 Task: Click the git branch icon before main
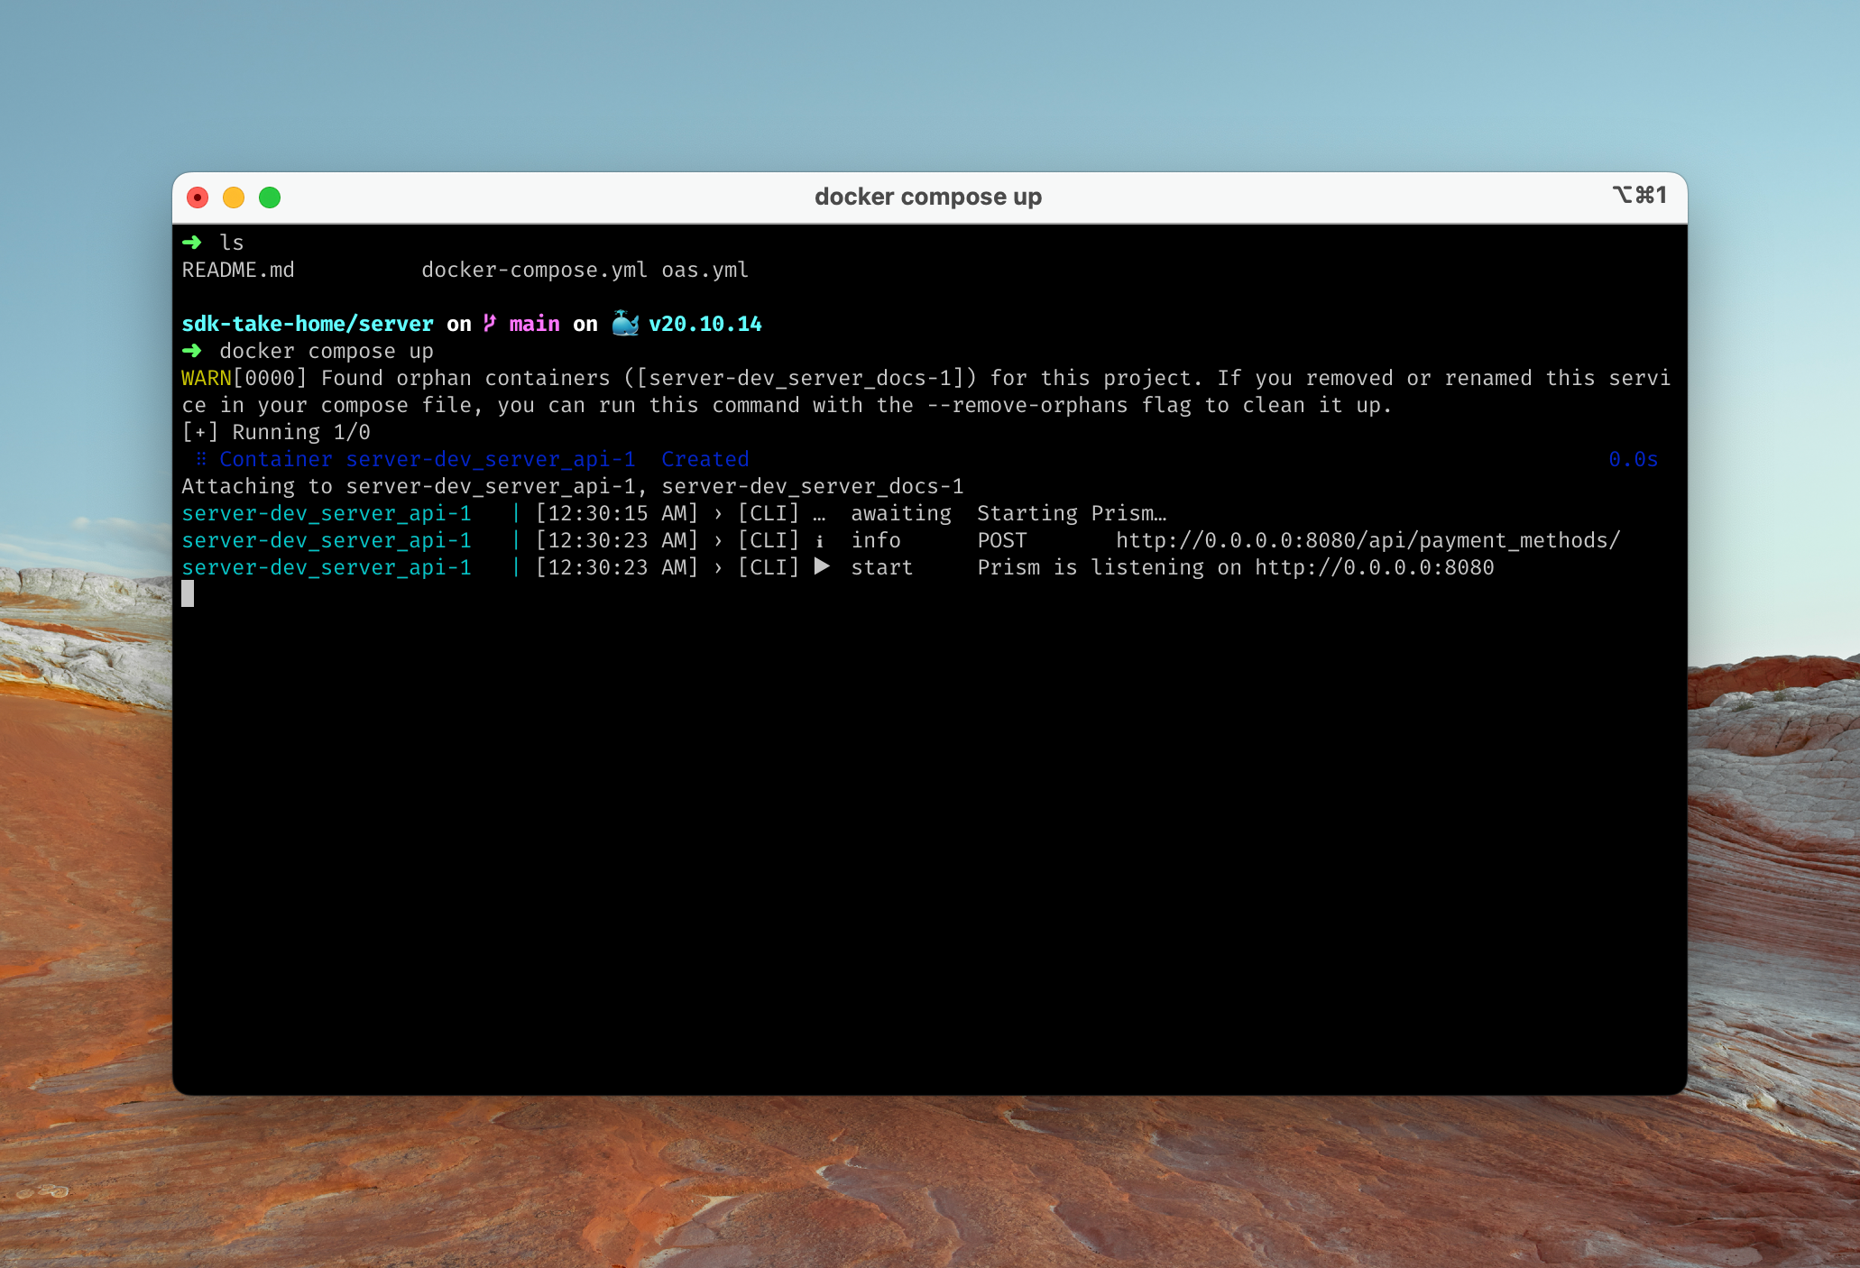click(x=490, y=324)
